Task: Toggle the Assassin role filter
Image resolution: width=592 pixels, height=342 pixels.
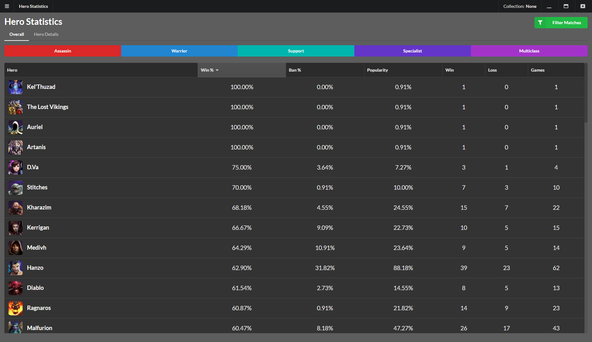Action: [x=63, y=51]
